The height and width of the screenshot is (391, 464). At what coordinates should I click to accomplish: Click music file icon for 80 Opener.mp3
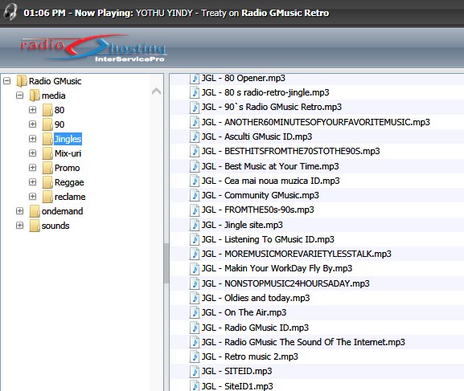(195, 79)
